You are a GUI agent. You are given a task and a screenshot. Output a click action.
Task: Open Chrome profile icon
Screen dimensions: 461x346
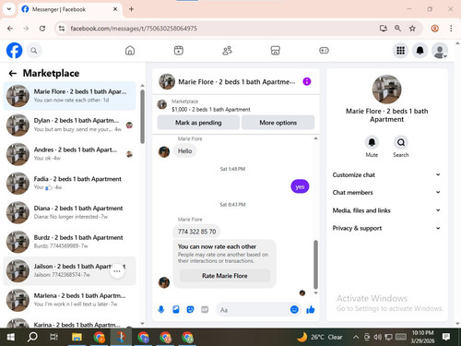(434, 29)
